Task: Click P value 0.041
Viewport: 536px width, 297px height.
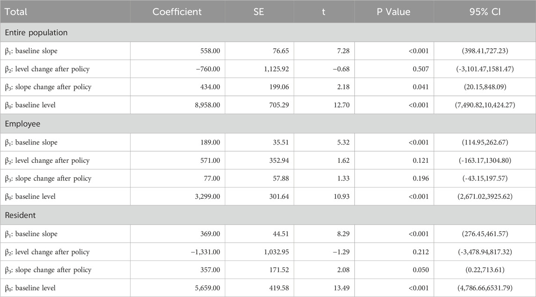Action: 420,87
